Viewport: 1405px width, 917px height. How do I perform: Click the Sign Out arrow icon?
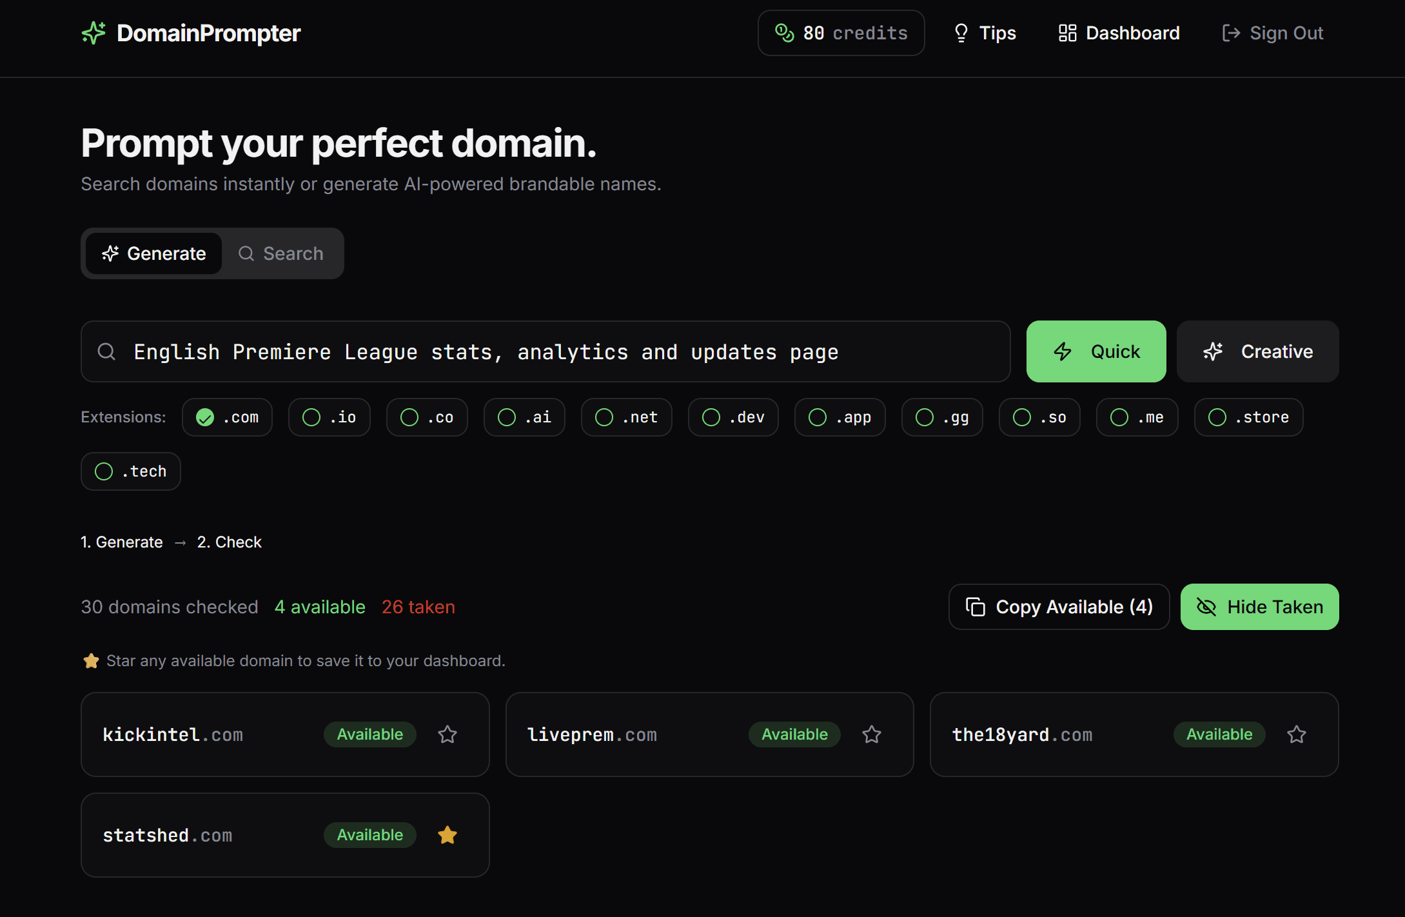pos(1231,33)
